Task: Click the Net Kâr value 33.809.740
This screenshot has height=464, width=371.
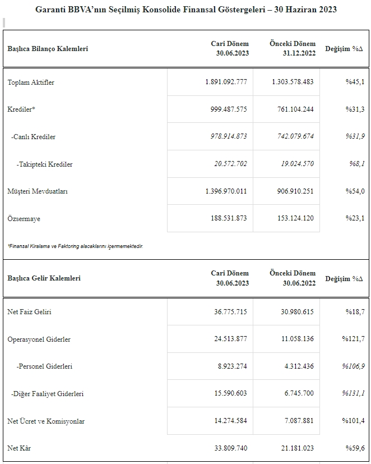Action: (x=231, y=448)
